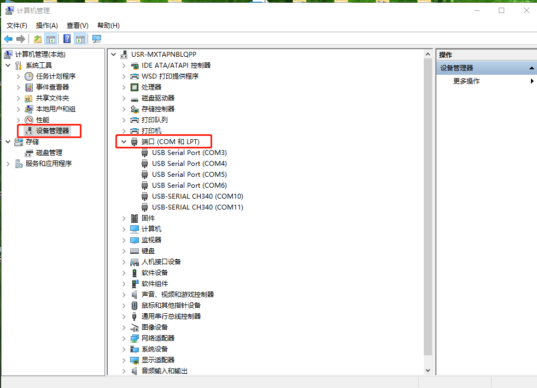This screenshot has width=537, height=388.
Task: Open the 帮助(H) menu
Action: 108,26
